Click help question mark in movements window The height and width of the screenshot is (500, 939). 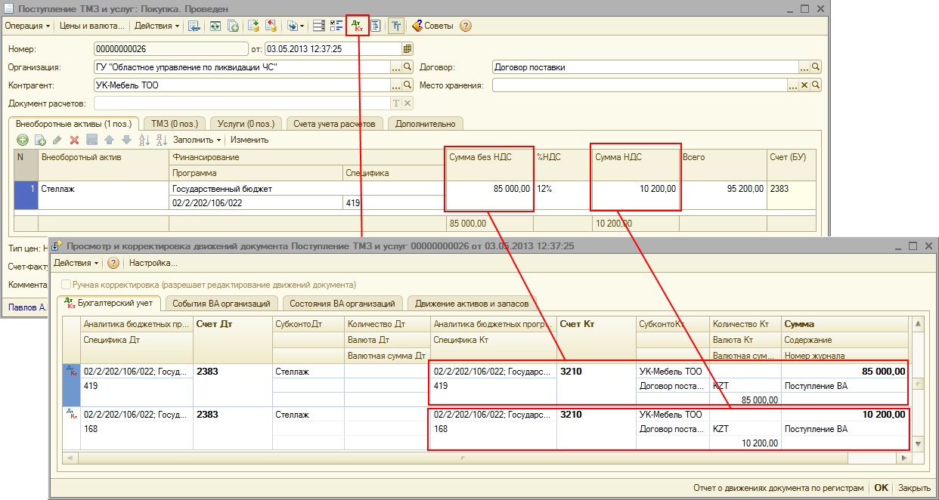coord(113,263)
